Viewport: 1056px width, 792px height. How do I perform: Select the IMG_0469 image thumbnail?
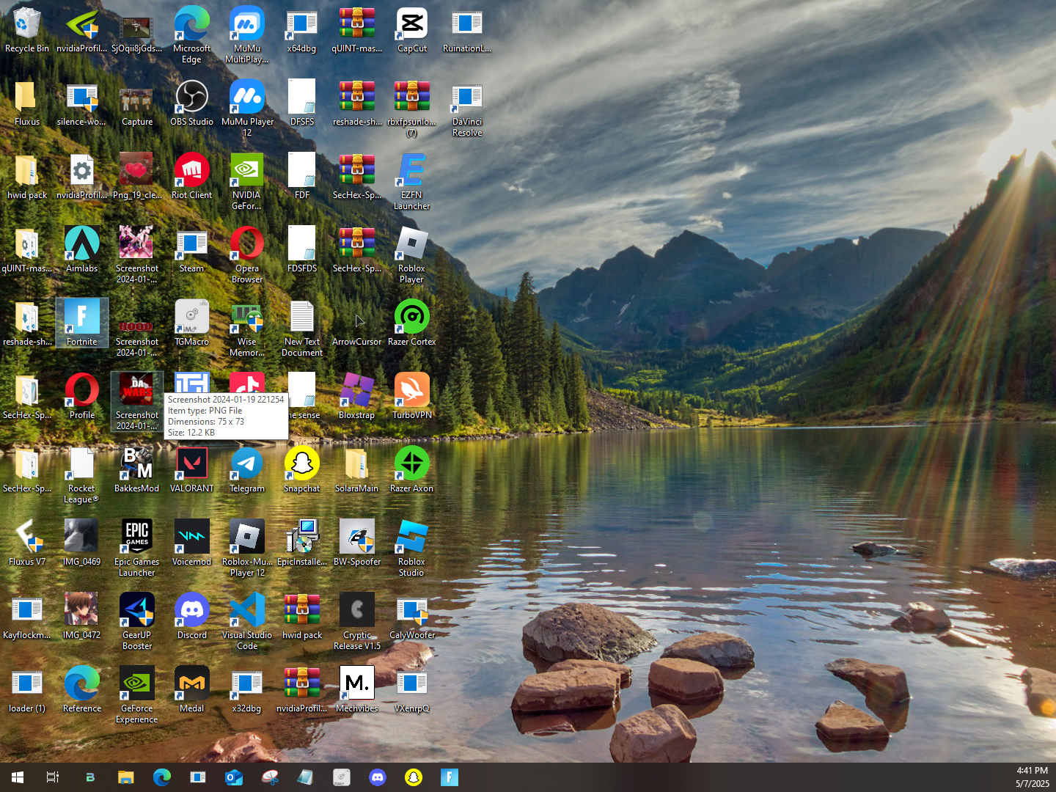82,543
